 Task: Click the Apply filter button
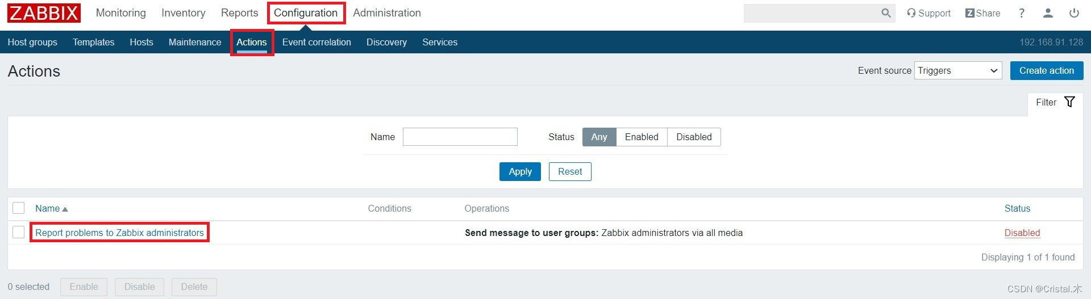click(520, 171)
